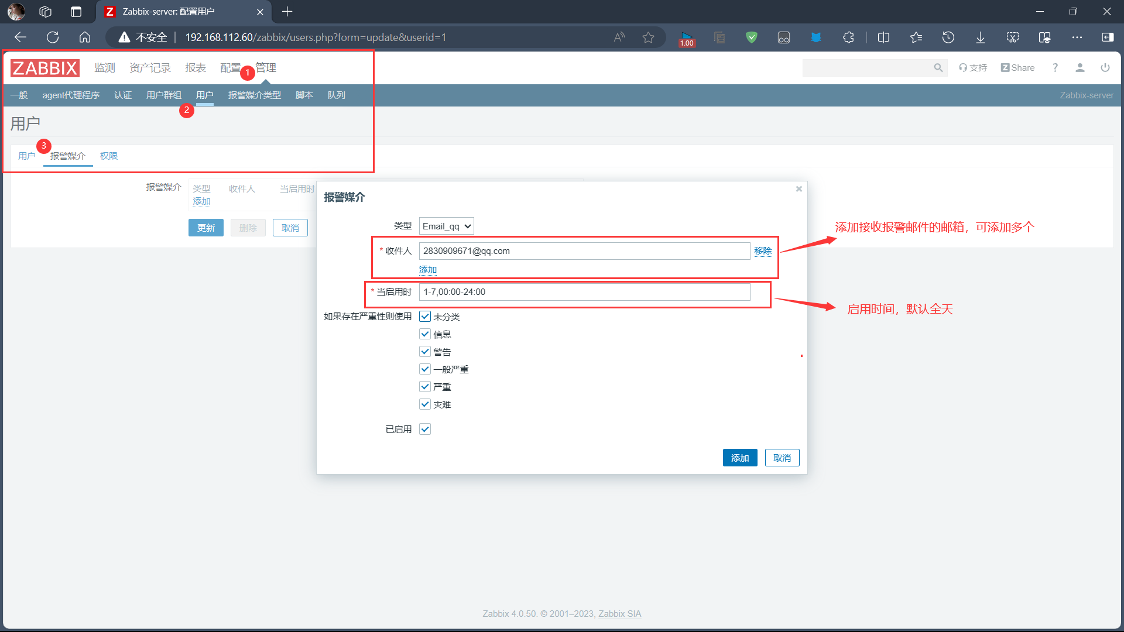This screenshot has width=1124, height=632.
Task: Click the sidebar toggle icon at far right
Action: tap(1108, 37)
